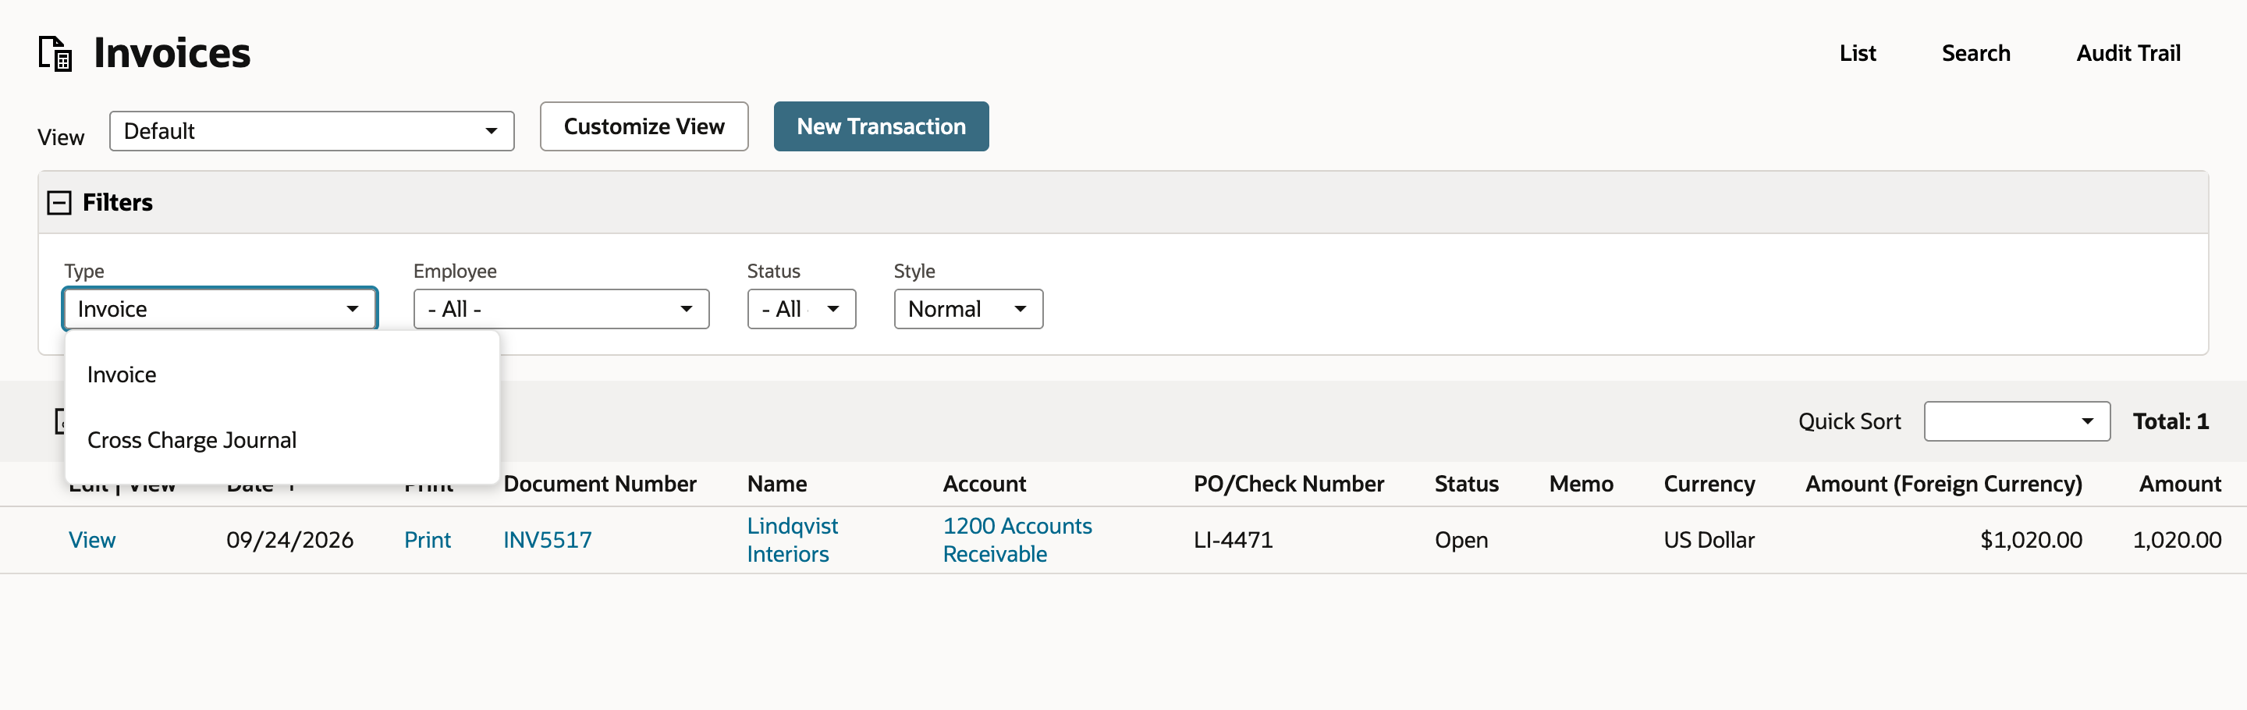The width and height of the screenshot is (2247, 710).
Task: Click the Invoices page document icon
Action: [55, 53]
